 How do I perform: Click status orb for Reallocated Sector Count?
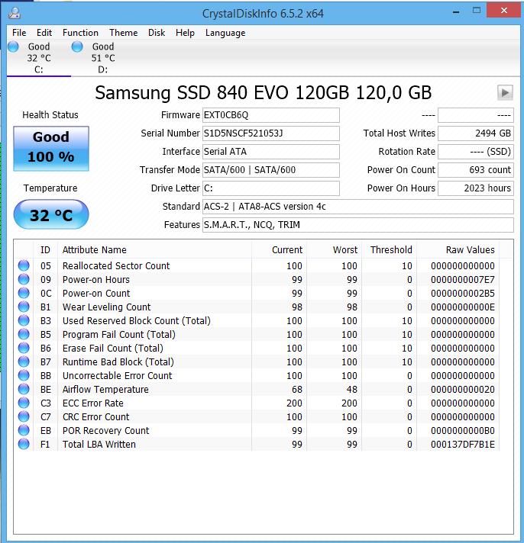tap(24, 265)
